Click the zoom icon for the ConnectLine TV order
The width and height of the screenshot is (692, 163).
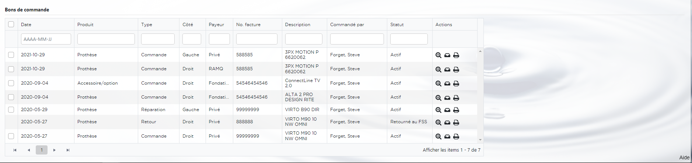tap(438, 84)
